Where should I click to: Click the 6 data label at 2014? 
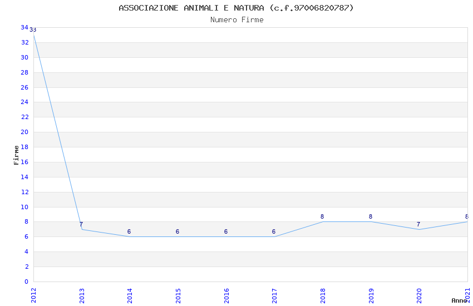129,231
